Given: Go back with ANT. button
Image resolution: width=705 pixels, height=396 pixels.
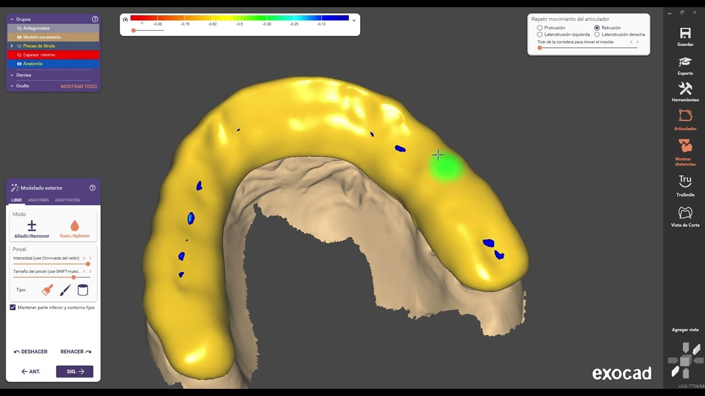Looking at the screenshot, I should click(x=31, y=372).
